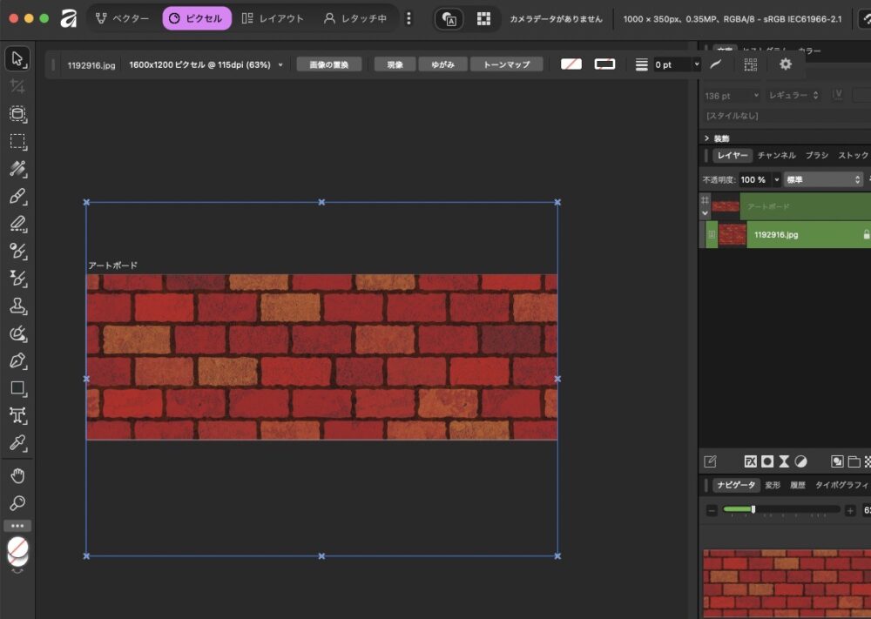Toggle visibility box of 1192916.jpg layer
871x619 pixels.
point(712,234)
